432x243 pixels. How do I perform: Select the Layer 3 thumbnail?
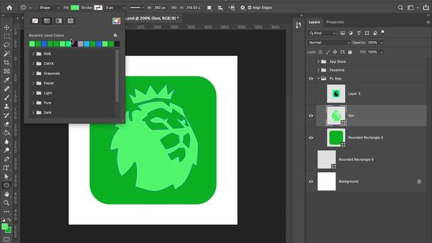click(336, 94)
